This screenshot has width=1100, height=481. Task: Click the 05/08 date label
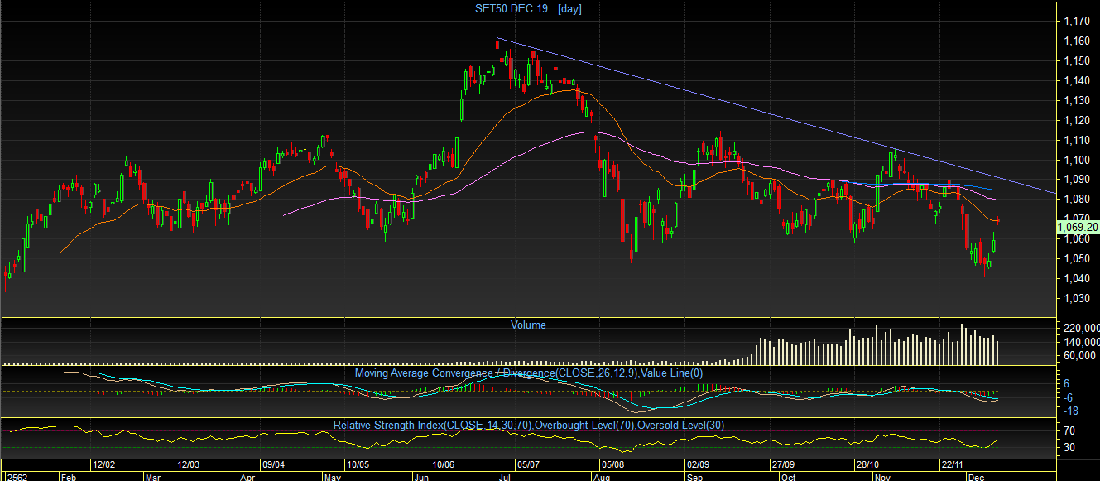(x=613, y=465)
